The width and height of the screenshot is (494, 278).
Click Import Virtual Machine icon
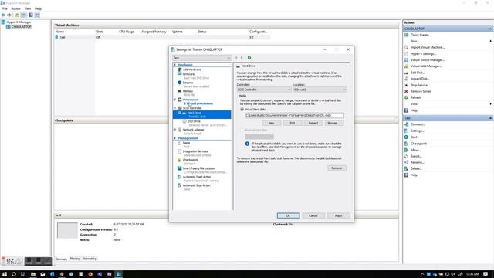pos(407,47)
